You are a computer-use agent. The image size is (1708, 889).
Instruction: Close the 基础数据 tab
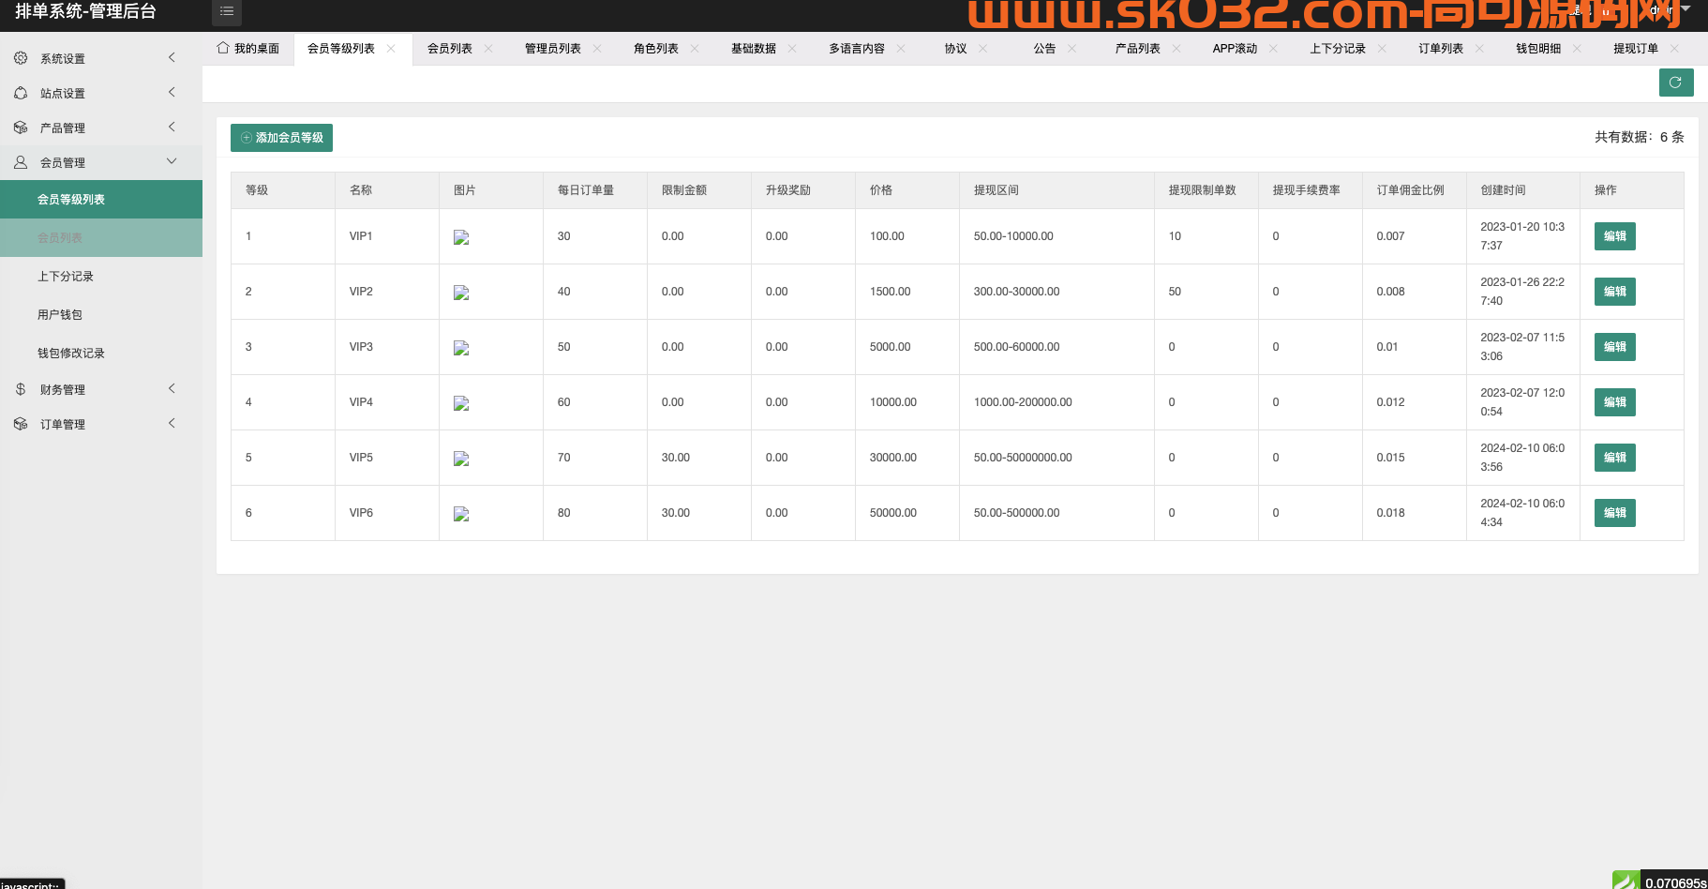[792, 49]
